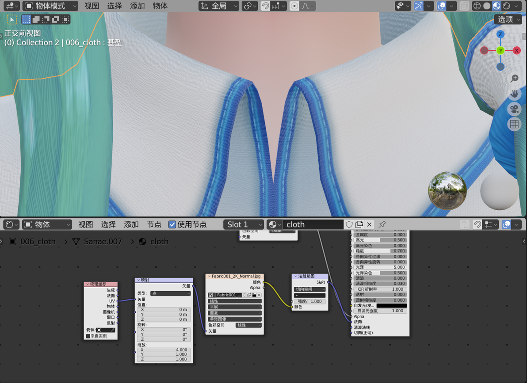527x383 pixels.
Task: Toggle the 使用节点 checkbox
Action: pos(172,224)
